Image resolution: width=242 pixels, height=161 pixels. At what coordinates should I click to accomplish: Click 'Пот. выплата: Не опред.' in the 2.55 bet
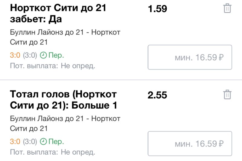pos(53,152)
